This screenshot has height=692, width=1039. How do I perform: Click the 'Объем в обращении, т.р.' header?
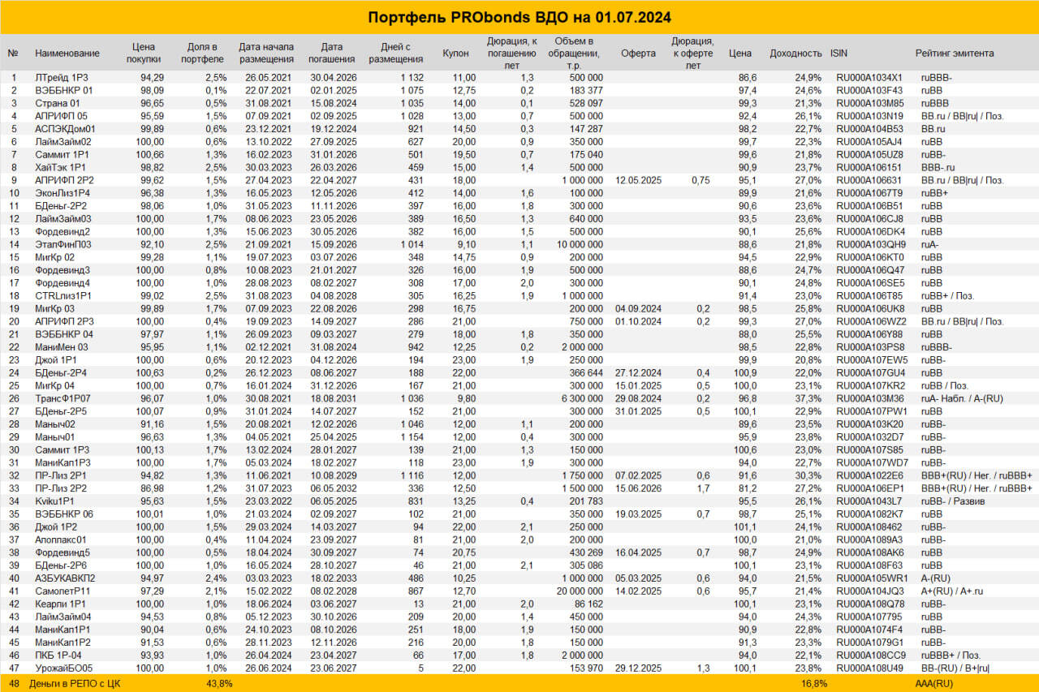tap(574, 54)
